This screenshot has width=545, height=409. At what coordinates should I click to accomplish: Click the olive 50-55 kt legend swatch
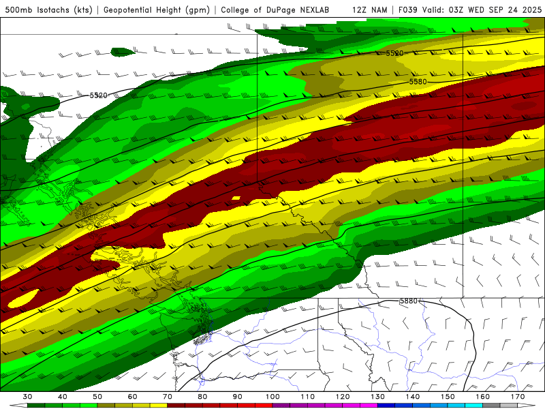(x=106, y=406)
